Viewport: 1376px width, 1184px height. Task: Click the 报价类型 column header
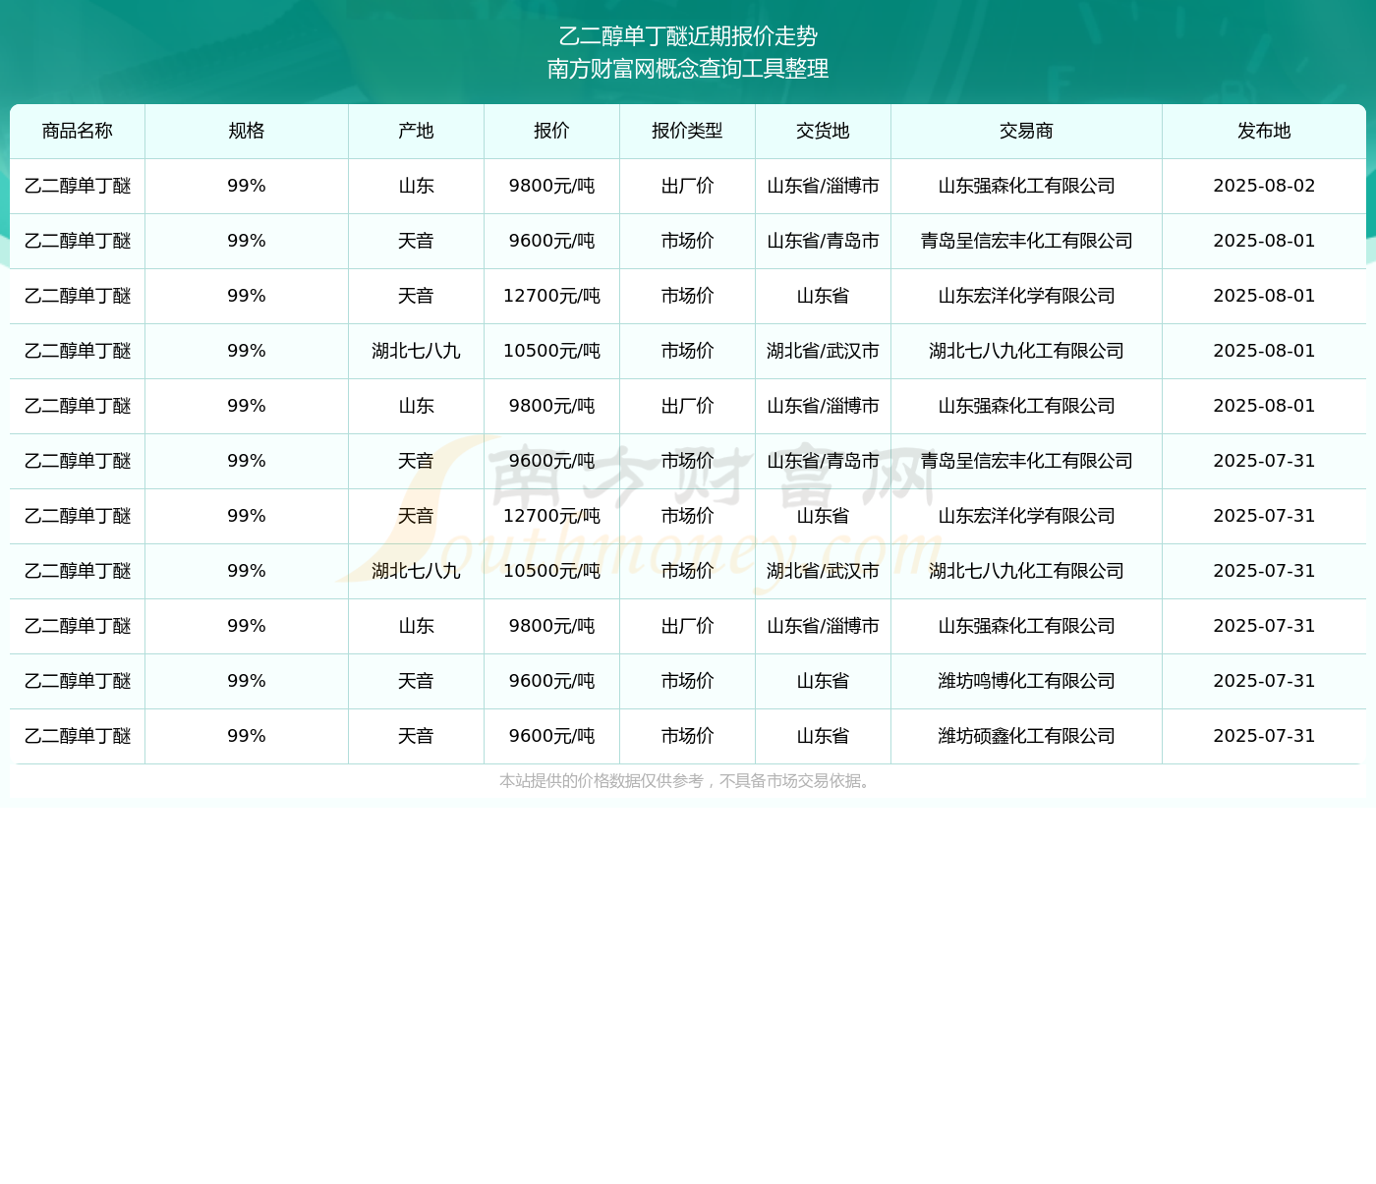687,131
